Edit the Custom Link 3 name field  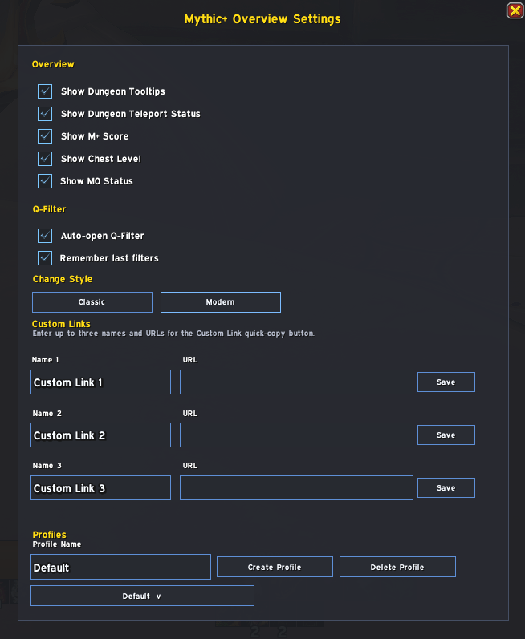[x=100, y=488]
